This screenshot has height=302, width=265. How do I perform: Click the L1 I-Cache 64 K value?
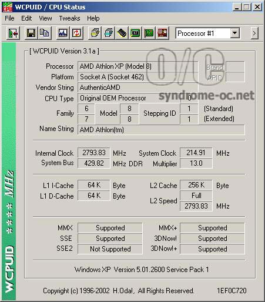[x=94, y=185]
